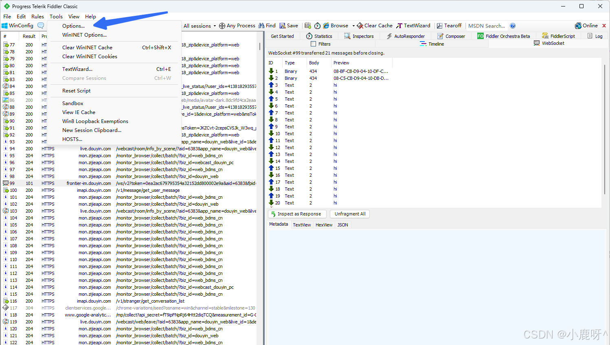
Task: Launch the TextWizard tool
Action: pos(413,25)
